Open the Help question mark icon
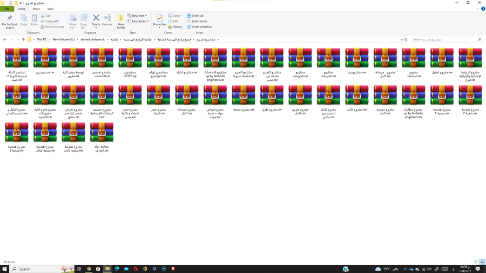486x273 pixels. [483, 9]
